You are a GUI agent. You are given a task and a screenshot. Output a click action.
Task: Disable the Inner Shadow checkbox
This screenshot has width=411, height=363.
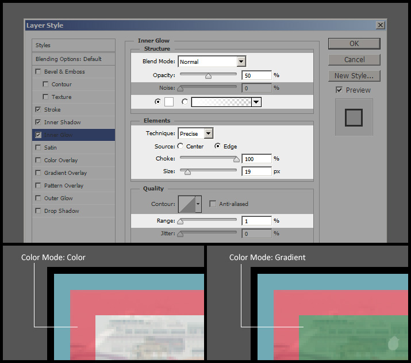[39, 123]
